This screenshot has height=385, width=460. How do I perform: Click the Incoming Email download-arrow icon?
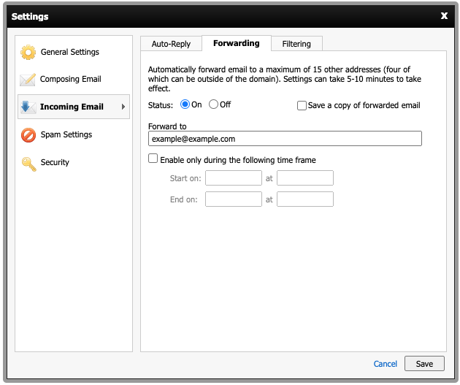[x=28, y=107]
